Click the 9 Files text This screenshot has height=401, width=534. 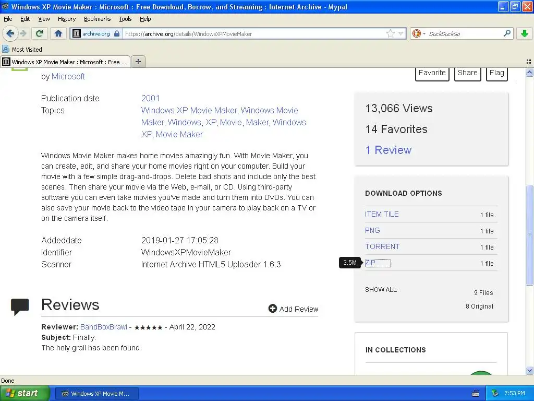(483, 292)
